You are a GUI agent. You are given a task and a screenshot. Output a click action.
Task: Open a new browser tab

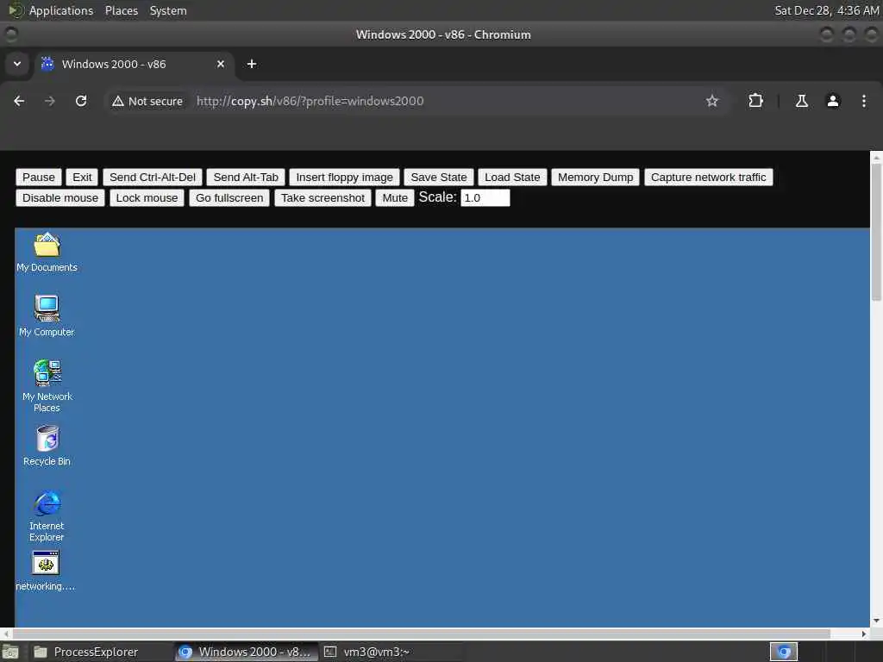tap(252, 64)
